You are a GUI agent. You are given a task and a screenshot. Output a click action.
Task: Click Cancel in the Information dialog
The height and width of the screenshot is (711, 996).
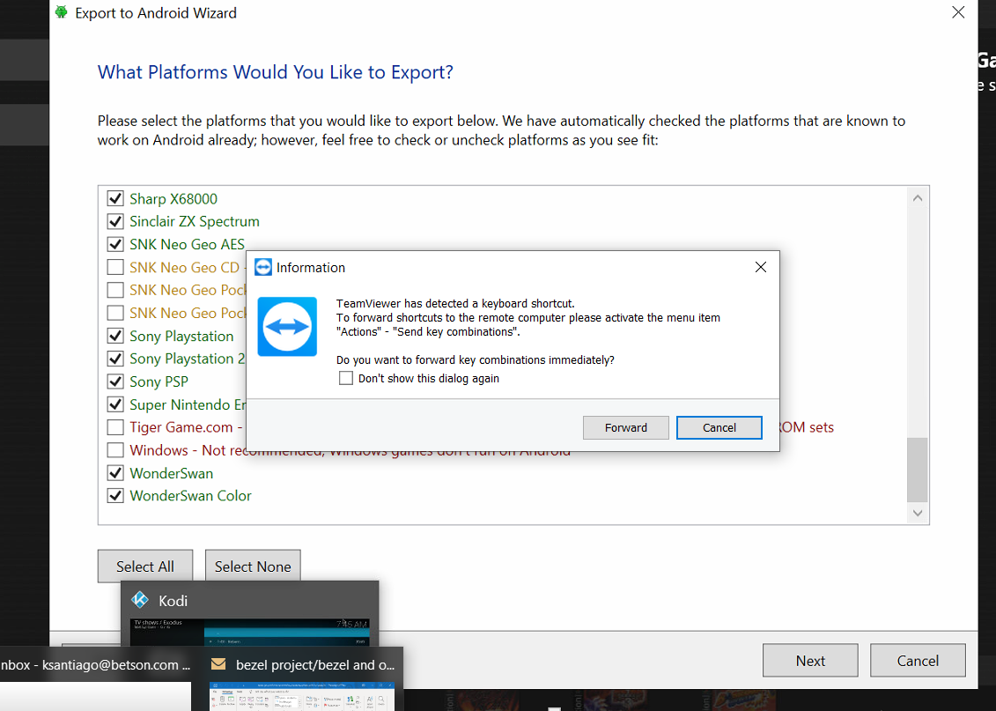[719, 427]
